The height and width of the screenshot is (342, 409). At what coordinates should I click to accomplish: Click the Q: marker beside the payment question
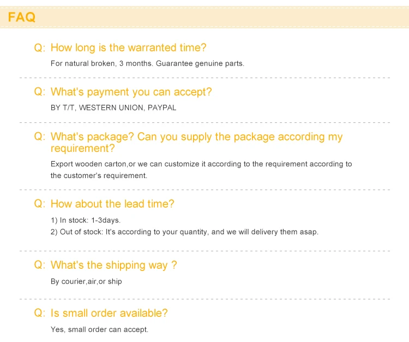click(40, 92)
